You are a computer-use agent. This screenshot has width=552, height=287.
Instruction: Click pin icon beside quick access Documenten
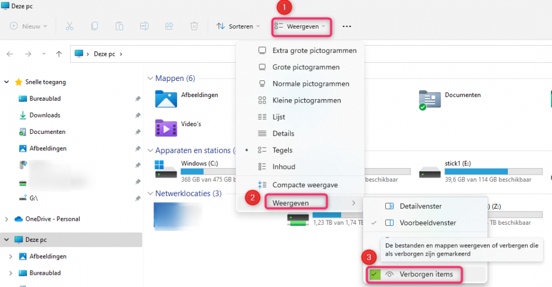click(x=137, y=132)
